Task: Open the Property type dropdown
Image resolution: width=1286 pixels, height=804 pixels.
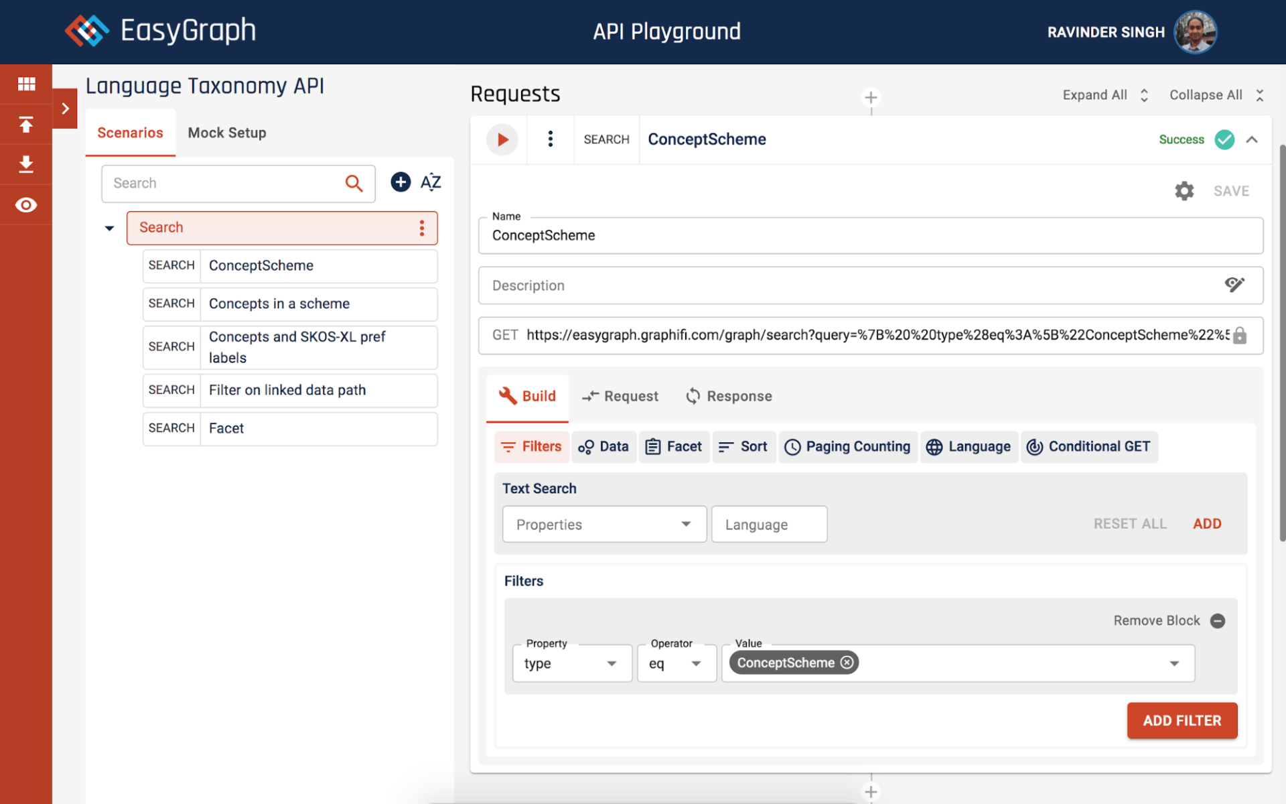Action: pyautogui.click(x=572, y=663)
